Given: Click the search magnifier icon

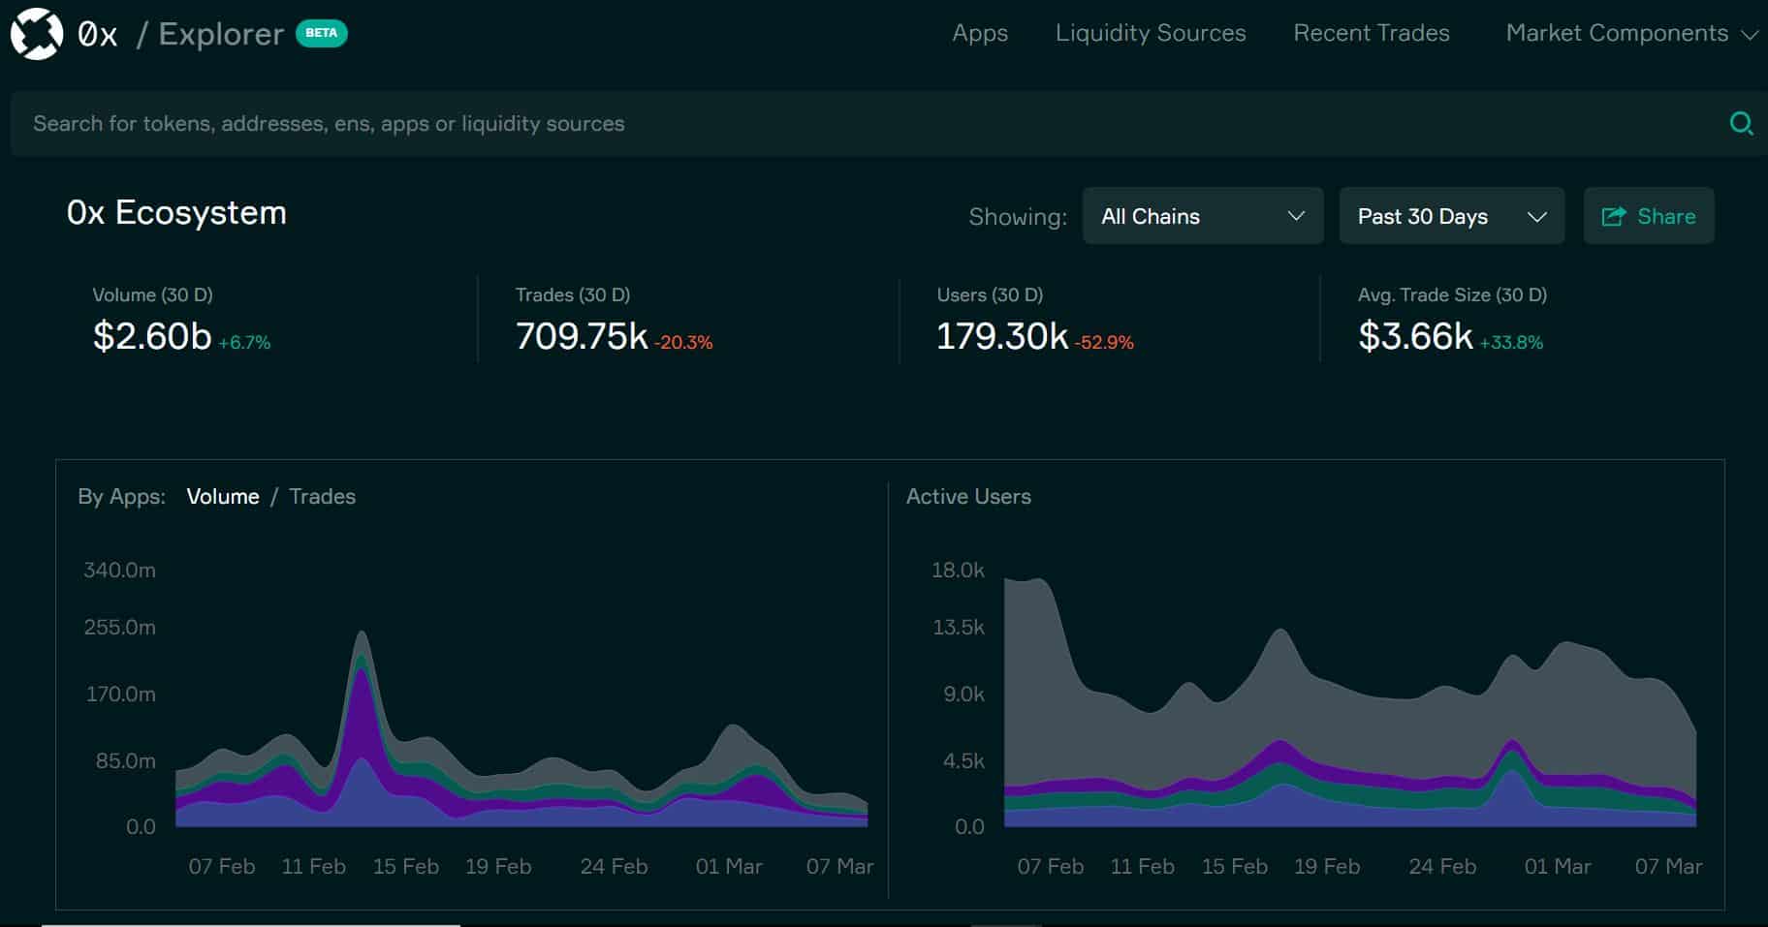Looking at the screenshot, I should [x=1741, y=123].
